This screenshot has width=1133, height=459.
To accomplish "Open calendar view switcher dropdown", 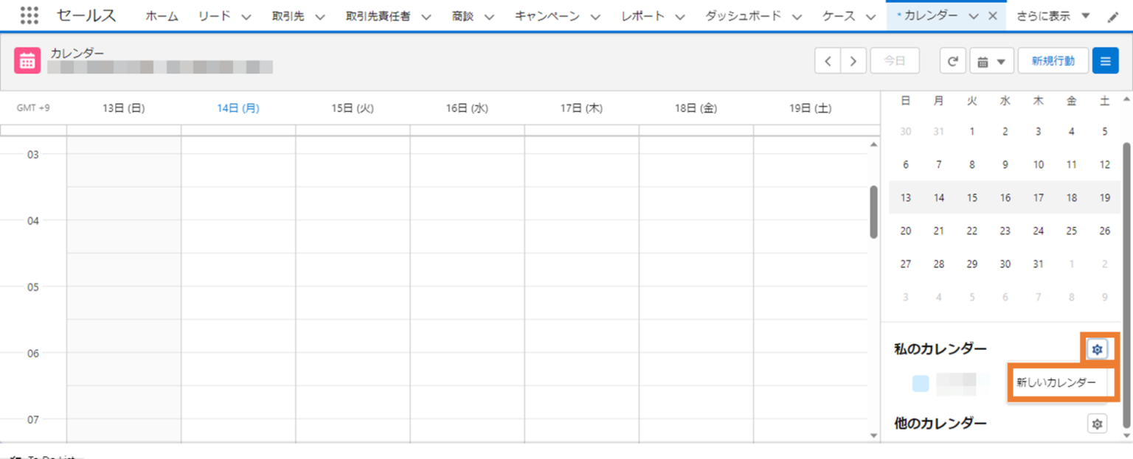I will pos(991,61).
